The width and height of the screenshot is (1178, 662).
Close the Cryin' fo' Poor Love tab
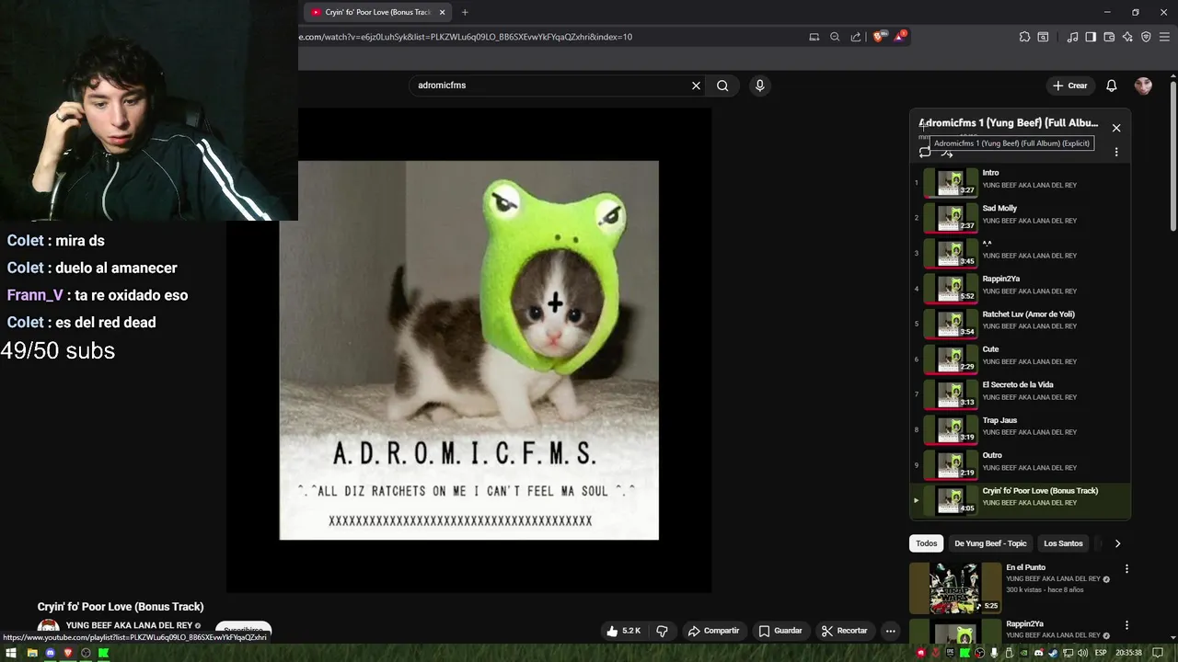[442, 12]
